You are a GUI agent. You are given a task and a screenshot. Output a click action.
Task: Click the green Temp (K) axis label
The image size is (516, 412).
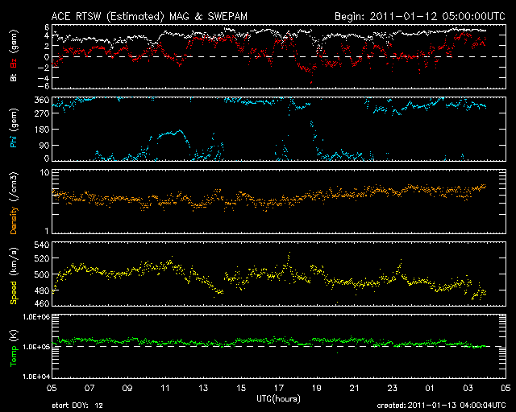14,348
